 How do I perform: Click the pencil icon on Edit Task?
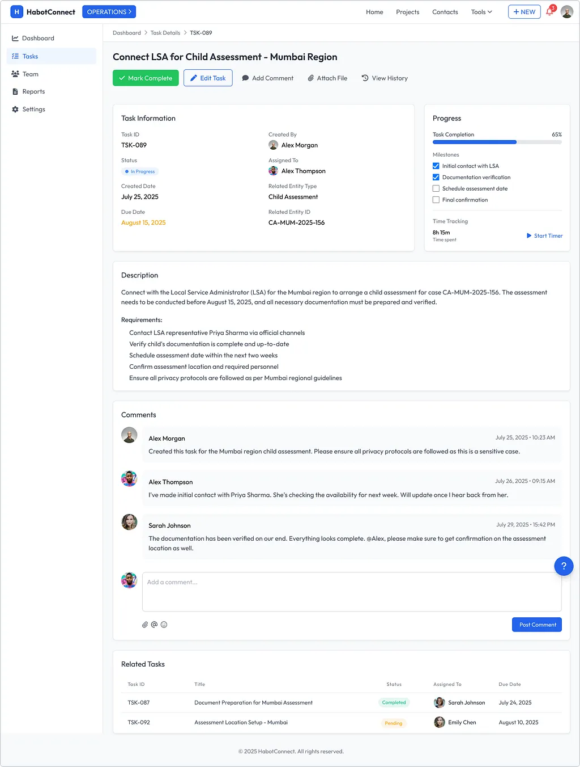[x=194, y=78]
